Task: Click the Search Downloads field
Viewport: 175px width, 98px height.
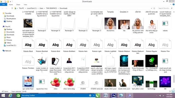Action: click(165, 8)
